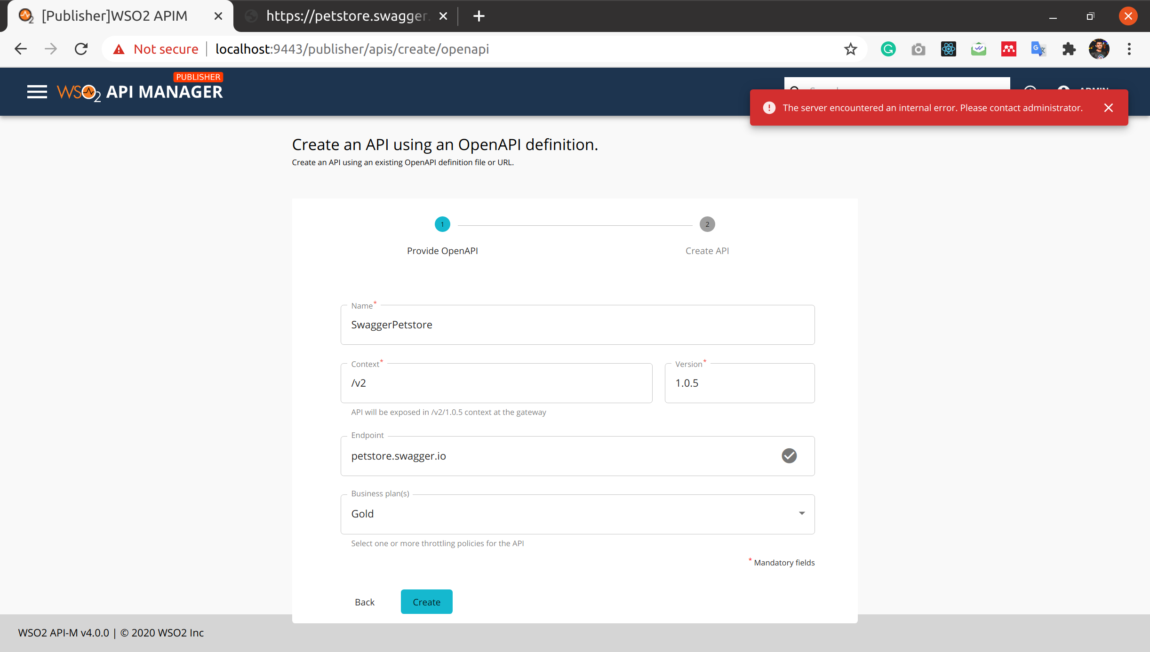Image resolution: width=1150 pixels, height=652 pixels.
Task: Open the Google Translate extension
Action: click(1038, 49)
